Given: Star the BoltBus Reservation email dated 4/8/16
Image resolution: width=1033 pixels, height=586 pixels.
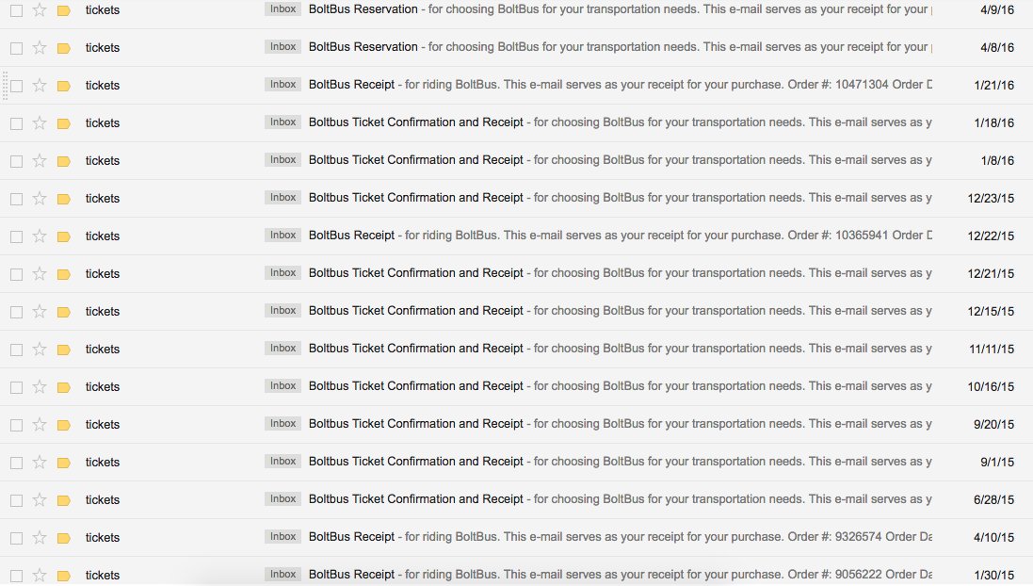Looking at the screenshot, I should coord(40,47).
